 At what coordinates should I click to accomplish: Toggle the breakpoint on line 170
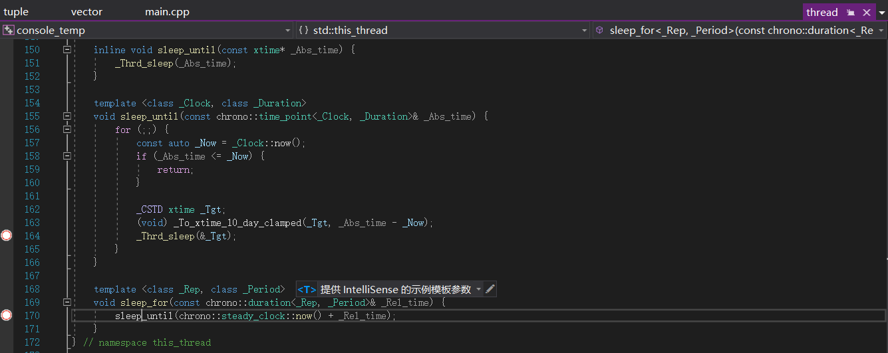7,315
